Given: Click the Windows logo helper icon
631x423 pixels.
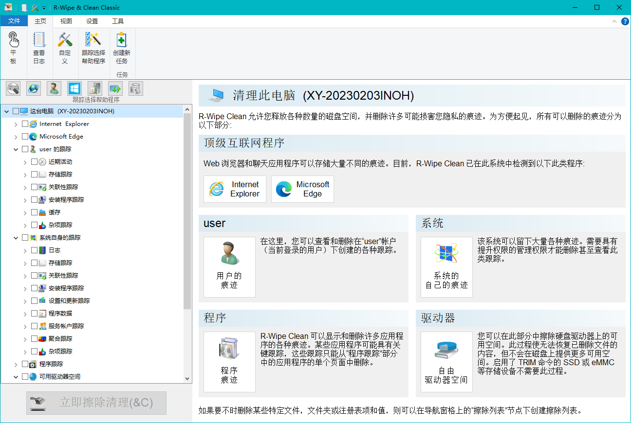Looking at the screenshot, I should pyautogui.click(x=74, y=88).
